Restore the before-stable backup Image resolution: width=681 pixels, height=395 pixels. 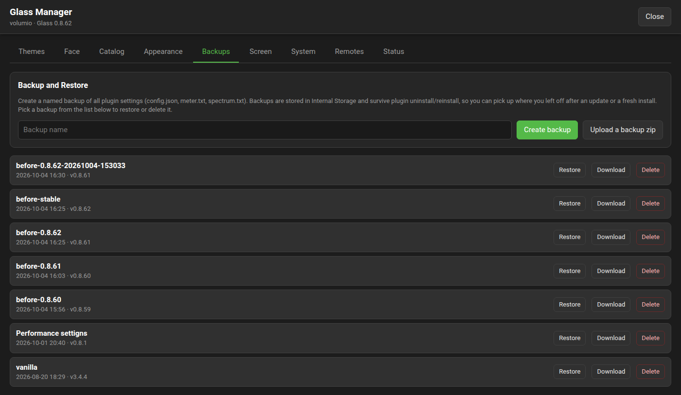pyautogui.click(x=570, y=204)
